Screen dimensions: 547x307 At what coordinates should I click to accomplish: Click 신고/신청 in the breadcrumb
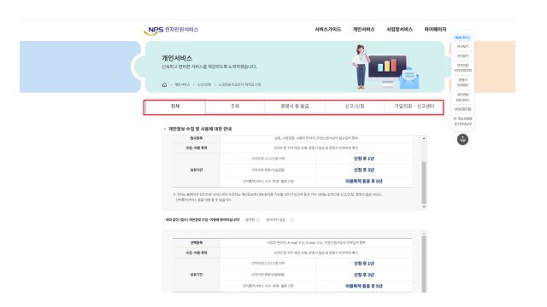[x=204, y=84]
